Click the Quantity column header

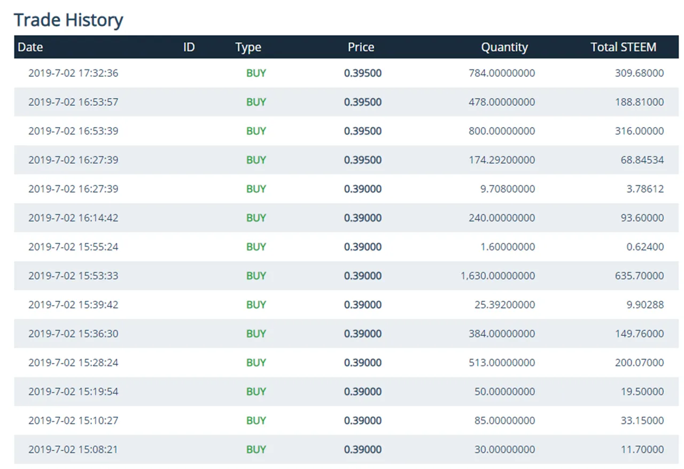pos(504,47)
